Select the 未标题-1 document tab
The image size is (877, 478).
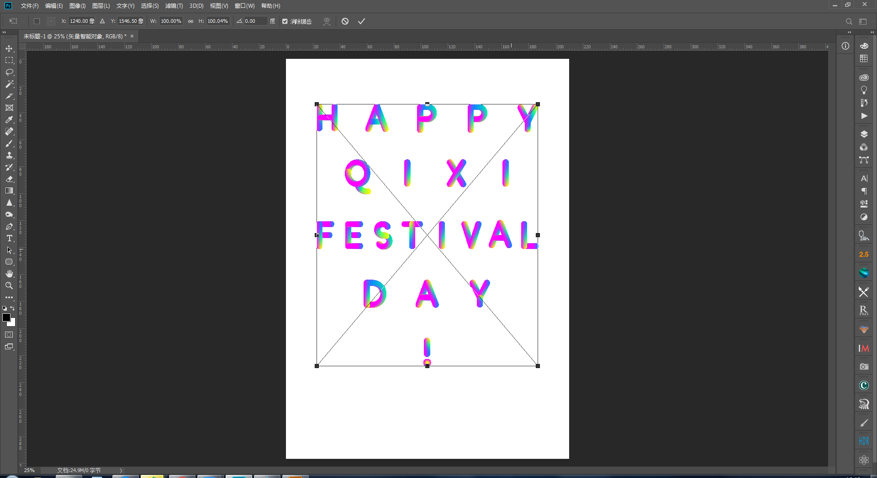pos(75,36)
